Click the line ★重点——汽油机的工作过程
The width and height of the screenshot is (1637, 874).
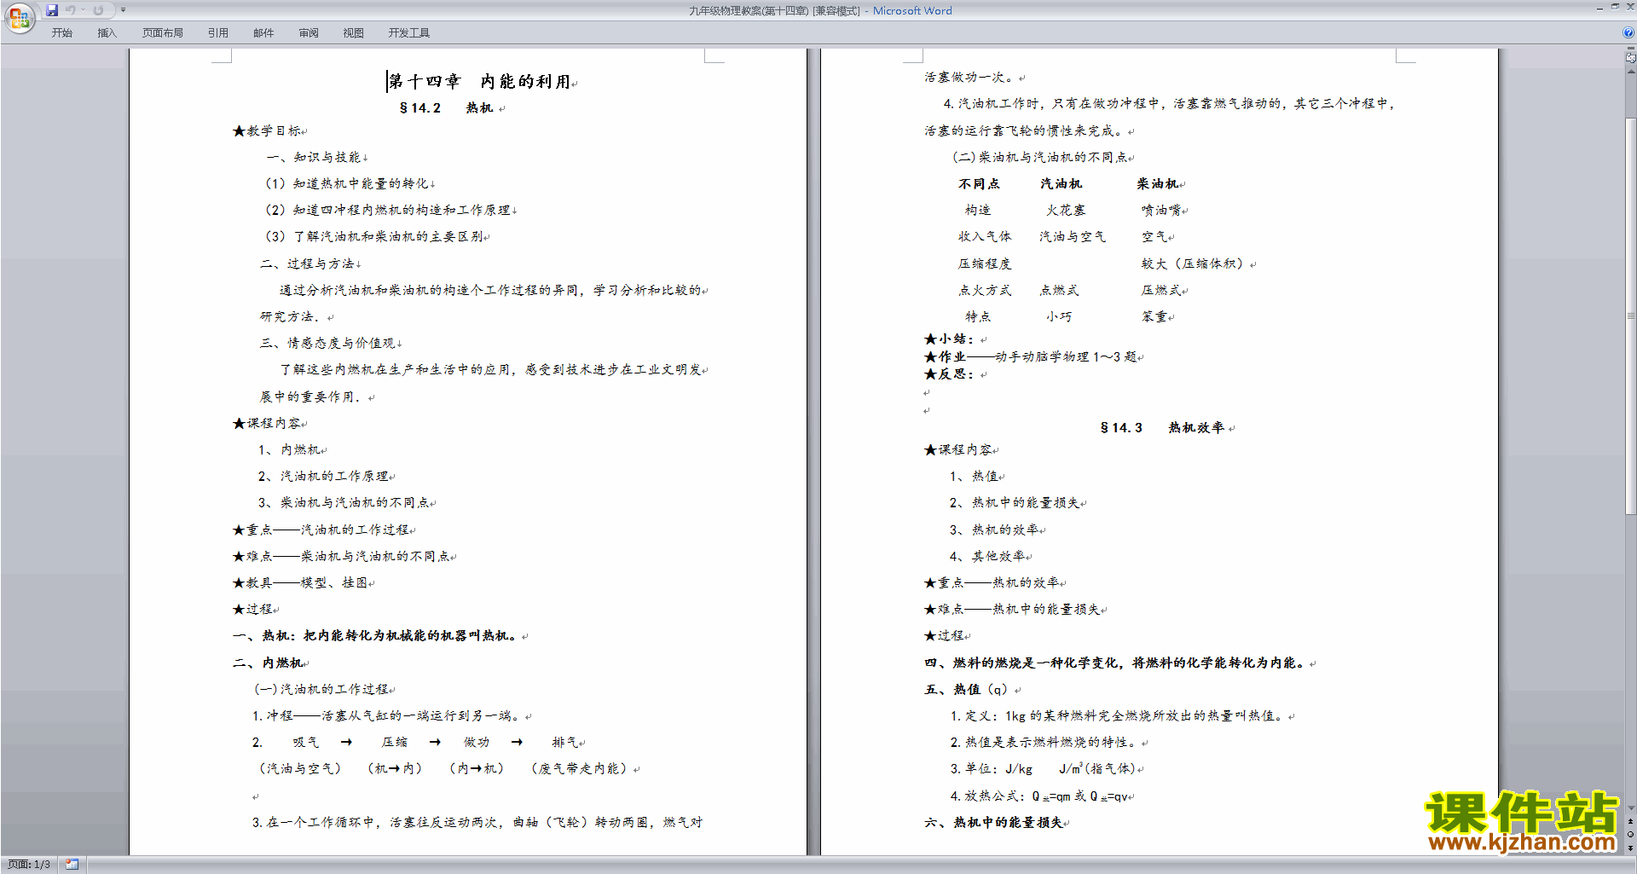[x=321, y=530]
